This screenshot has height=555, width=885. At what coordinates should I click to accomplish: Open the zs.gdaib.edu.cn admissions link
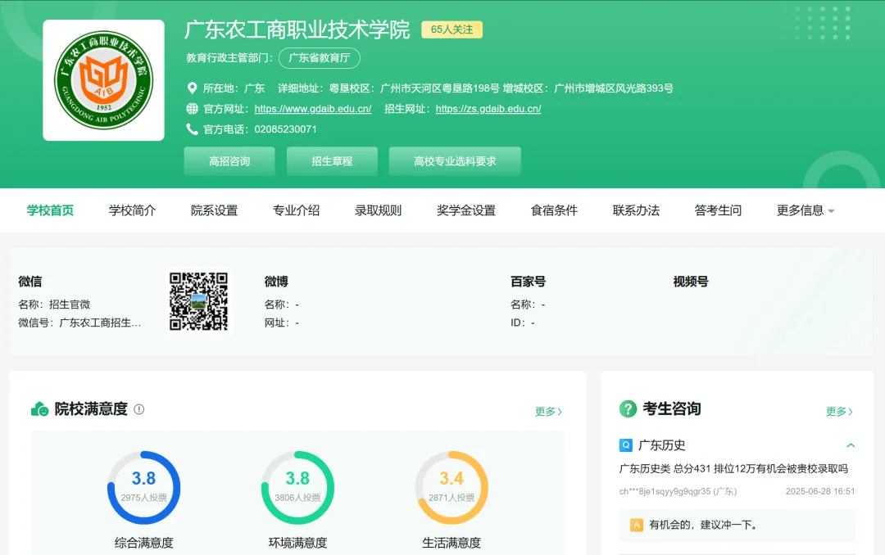click(x=488, y=109)
